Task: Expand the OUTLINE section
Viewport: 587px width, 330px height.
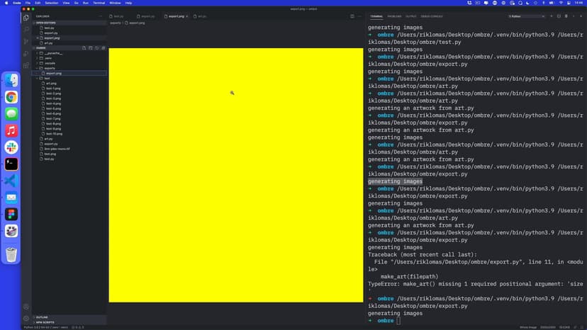Action: [42, 317]
